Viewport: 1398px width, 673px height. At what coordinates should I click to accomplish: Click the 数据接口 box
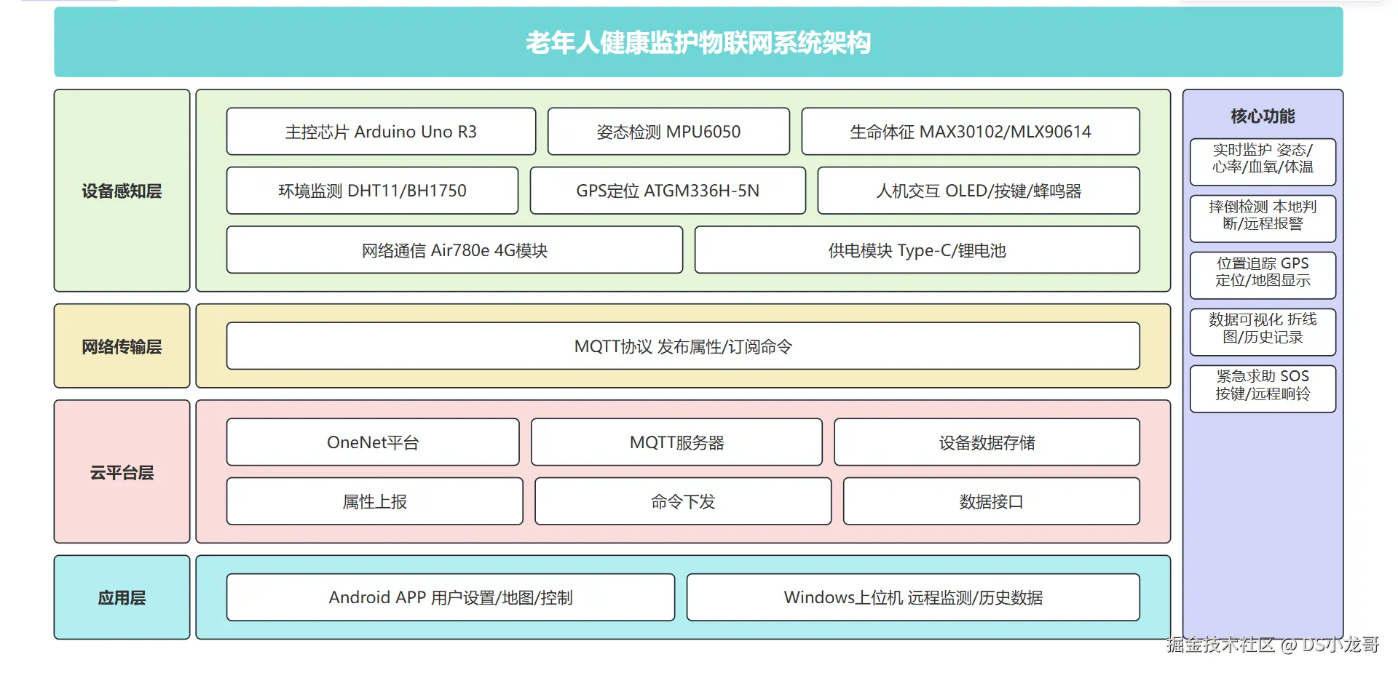click(992, 501)
